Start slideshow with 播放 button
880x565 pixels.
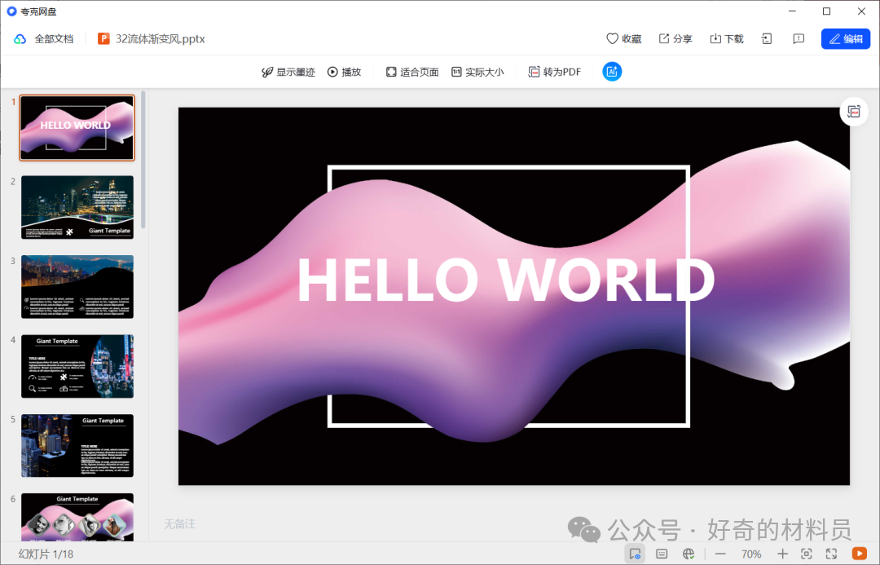click(x=344, y=72)
